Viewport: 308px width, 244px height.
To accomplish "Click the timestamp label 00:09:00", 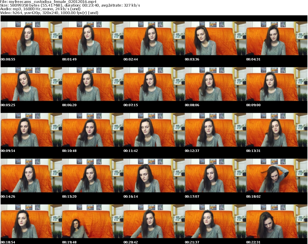I will tap(253, 105).
